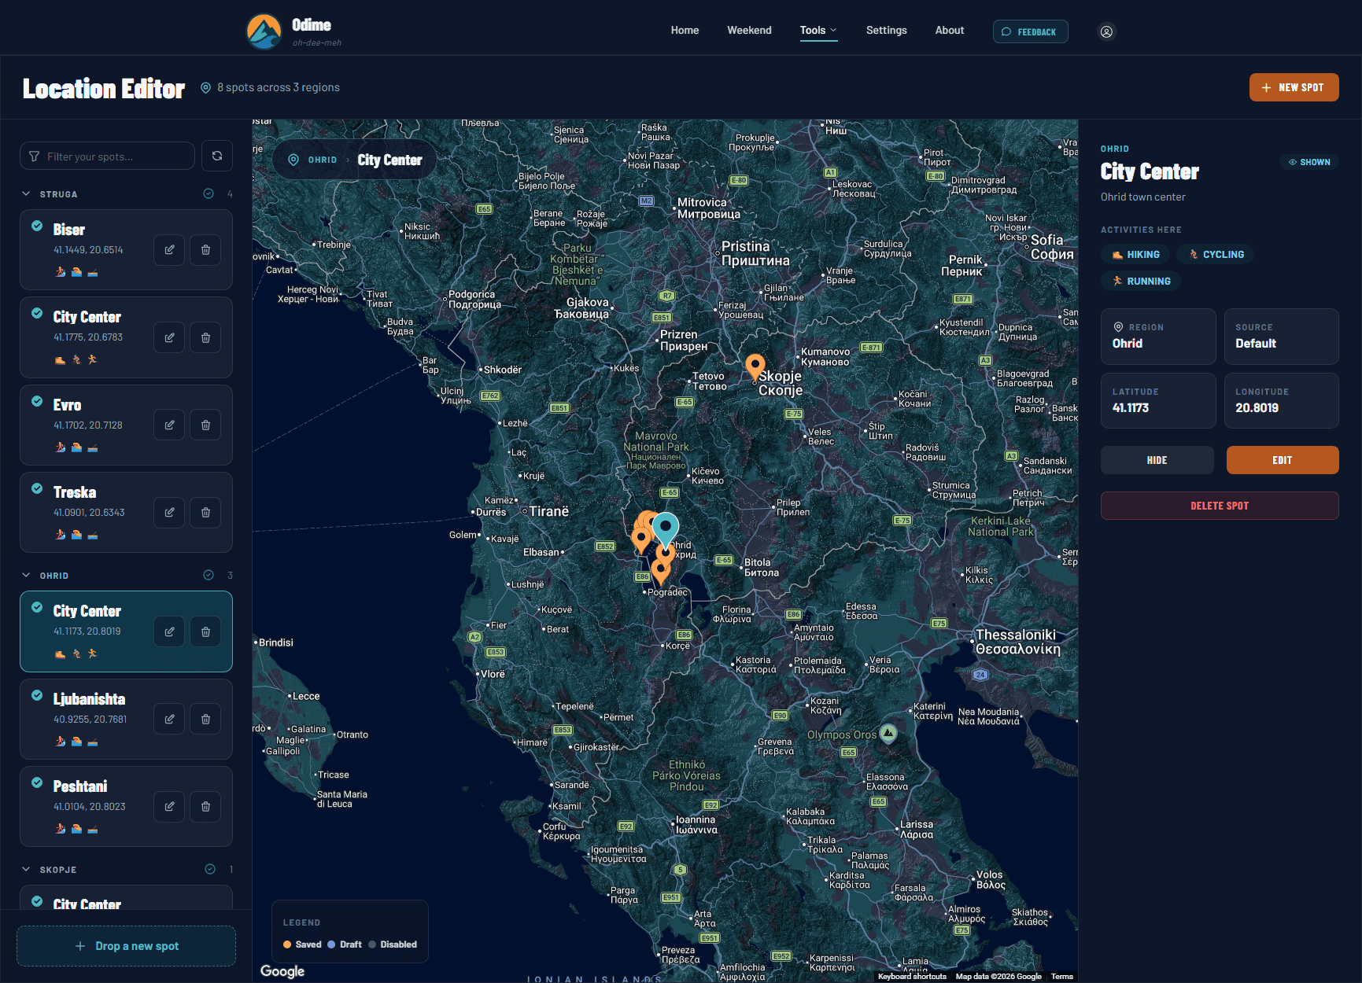Image resolution: width=1362 pixels, height=983 pixels.
Task: Toggle the SHOWN visibility badge
Action: pos(1309,162)
